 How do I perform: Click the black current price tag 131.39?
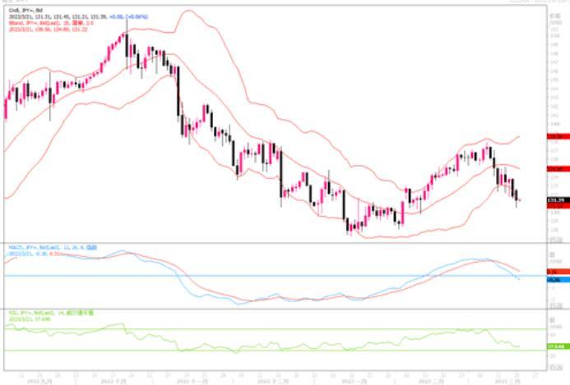tap(558, 200)
